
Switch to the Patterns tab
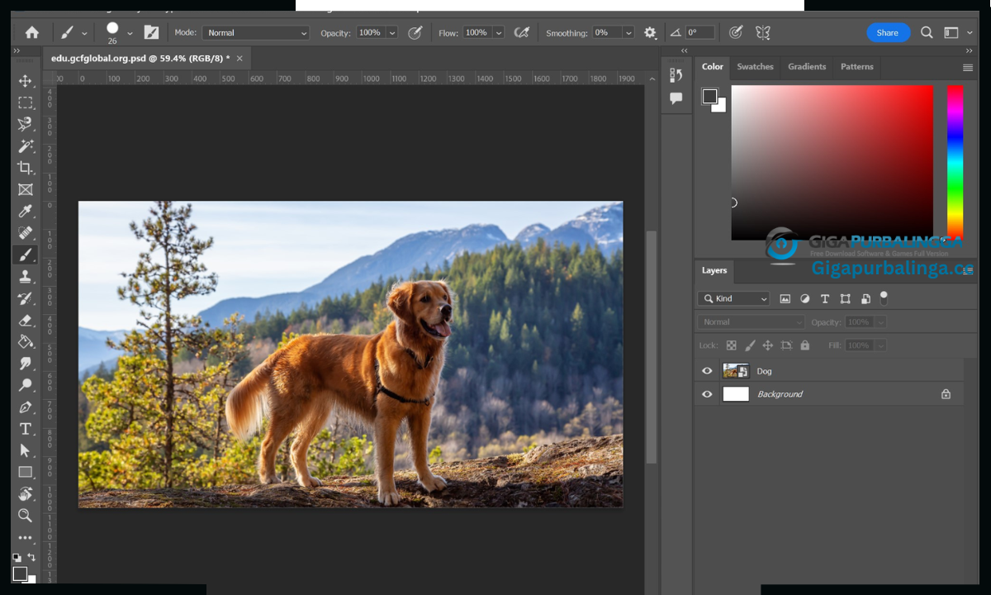click(x=856, y=67)
